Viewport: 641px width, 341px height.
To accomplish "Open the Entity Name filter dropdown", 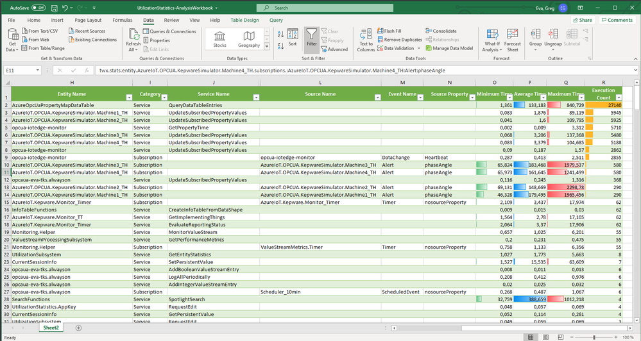I will [129, 97].
